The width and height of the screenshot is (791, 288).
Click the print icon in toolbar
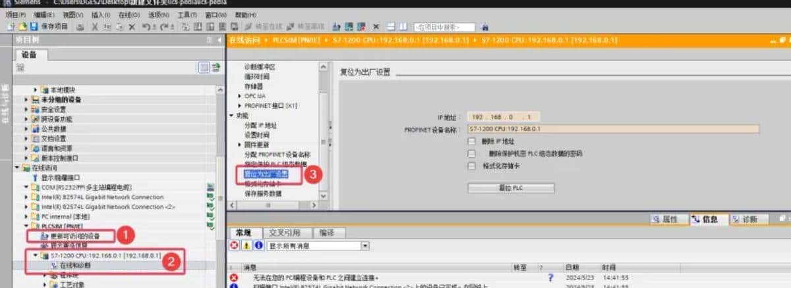click(81, 27)
